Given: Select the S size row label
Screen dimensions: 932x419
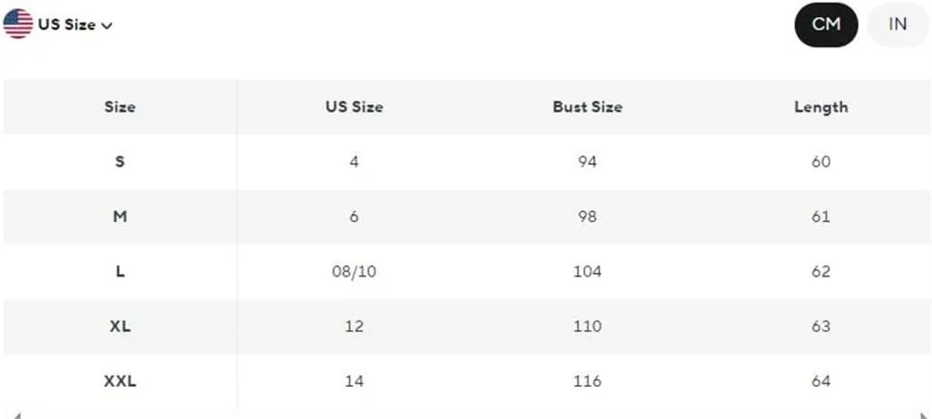Looking at the screenshot, I should pos(120,162).
